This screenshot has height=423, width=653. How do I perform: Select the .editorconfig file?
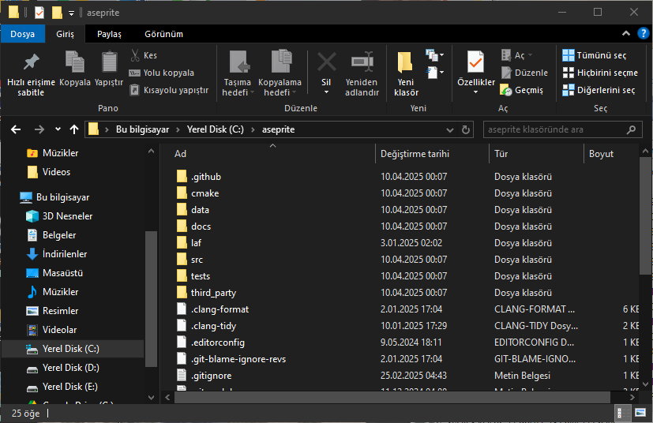click(x=218, y=343)
